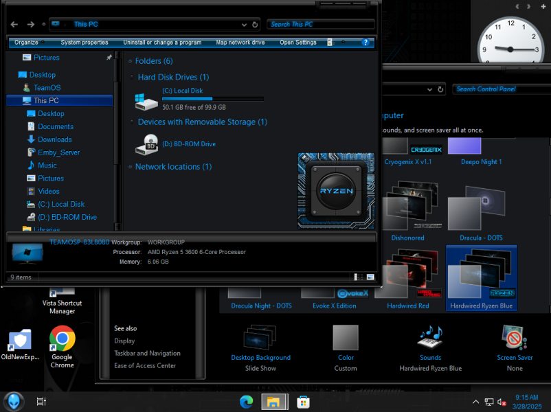Viewport: 551px width, 412px height.
Task: Click the muted volume tray icon
Action: tap(502, 402)
